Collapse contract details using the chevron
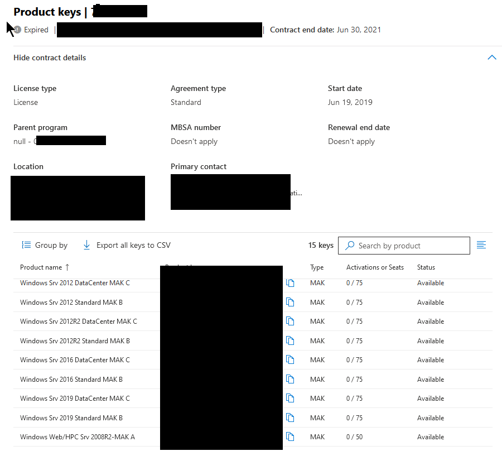Viewport: 502px width, 451px height. [x=491, y=57]
